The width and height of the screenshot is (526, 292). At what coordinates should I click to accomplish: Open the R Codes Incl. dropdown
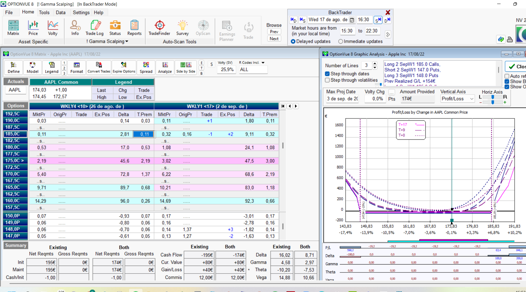click(263, 63)
